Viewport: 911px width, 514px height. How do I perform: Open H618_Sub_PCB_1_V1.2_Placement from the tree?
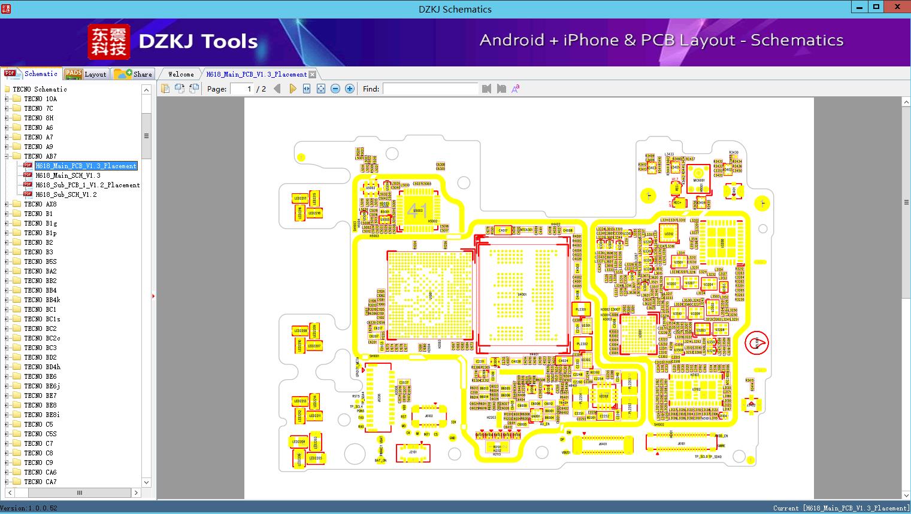pyautogui.click(x=87, y=185)
